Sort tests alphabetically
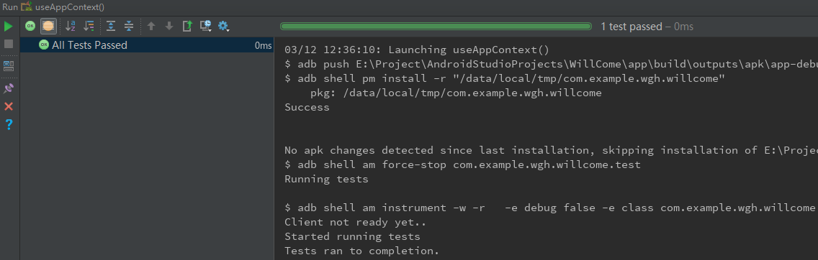Image resolution: width=818 pixels, height=260 pixels. coord(71,26)
